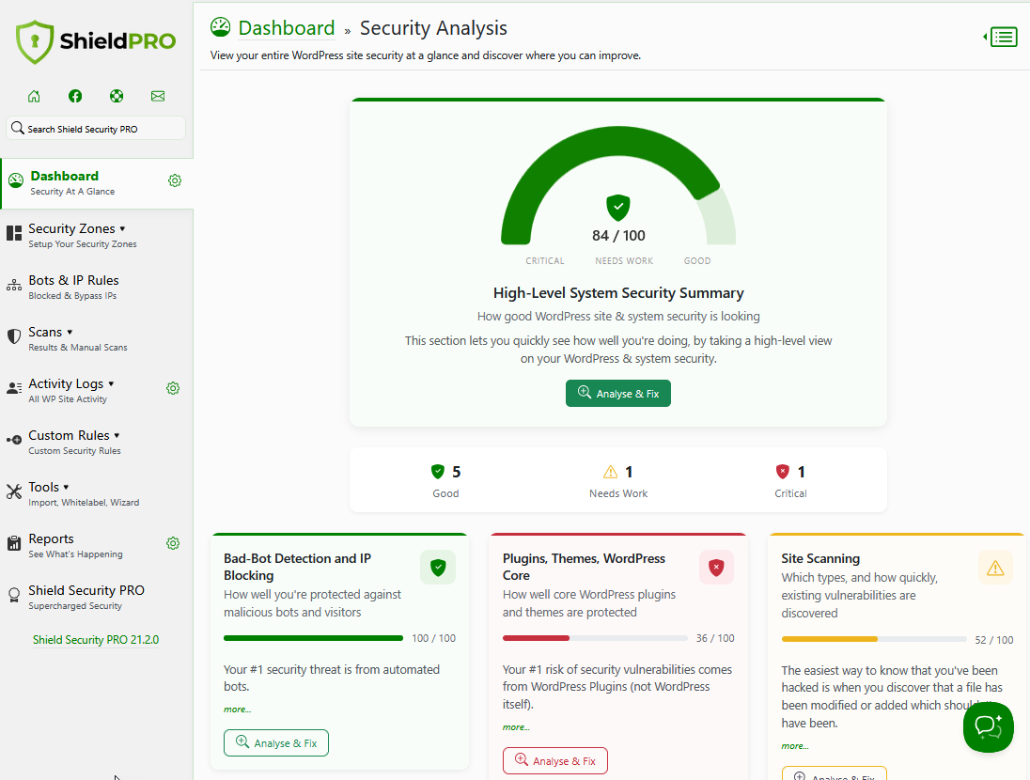The image size is (1030, 780).
Task: Open Reports settings gear icon
Action: (x=173, y=543)
